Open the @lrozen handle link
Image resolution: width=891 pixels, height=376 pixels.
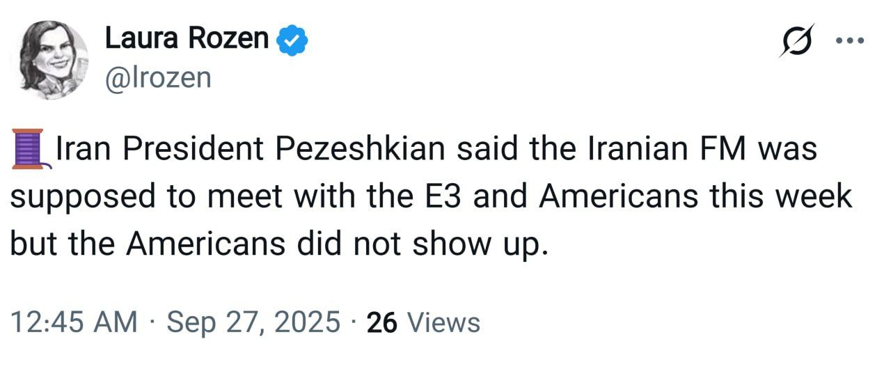[x=157, y=77]
